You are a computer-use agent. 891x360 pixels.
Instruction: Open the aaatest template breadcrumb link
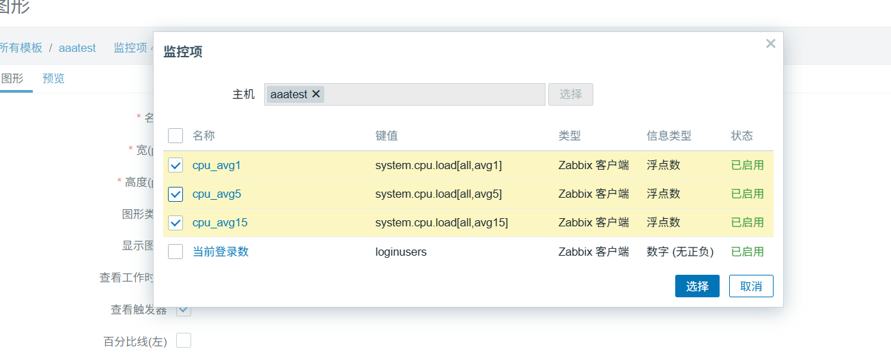(77, 48)
